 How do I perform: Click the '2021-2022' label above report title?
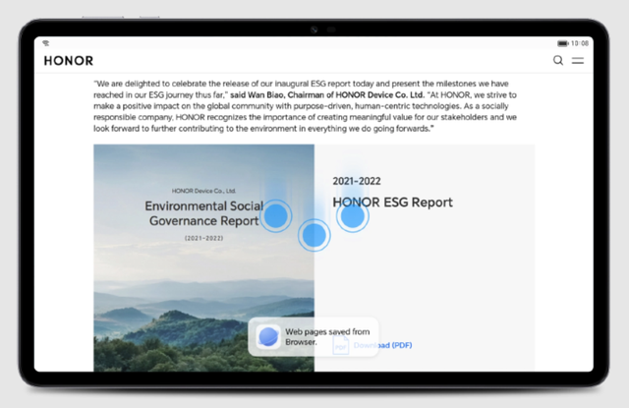357,181
